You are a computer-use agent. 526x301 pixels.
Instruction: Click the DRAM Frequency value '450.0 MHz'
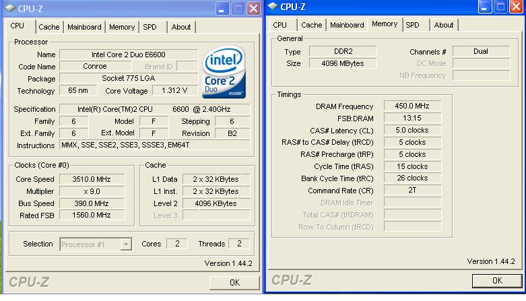pos(412,106)
